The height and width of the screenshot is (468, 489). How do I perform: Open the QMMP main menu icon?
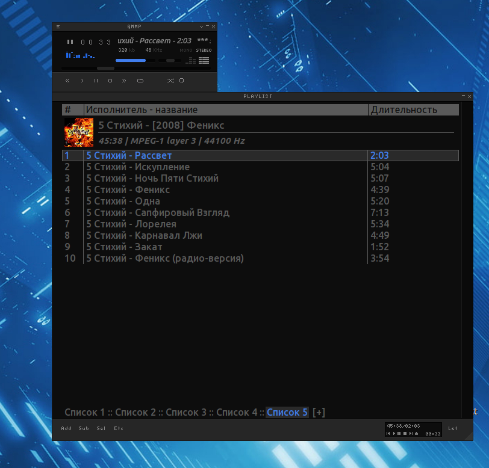coord(58,26)
